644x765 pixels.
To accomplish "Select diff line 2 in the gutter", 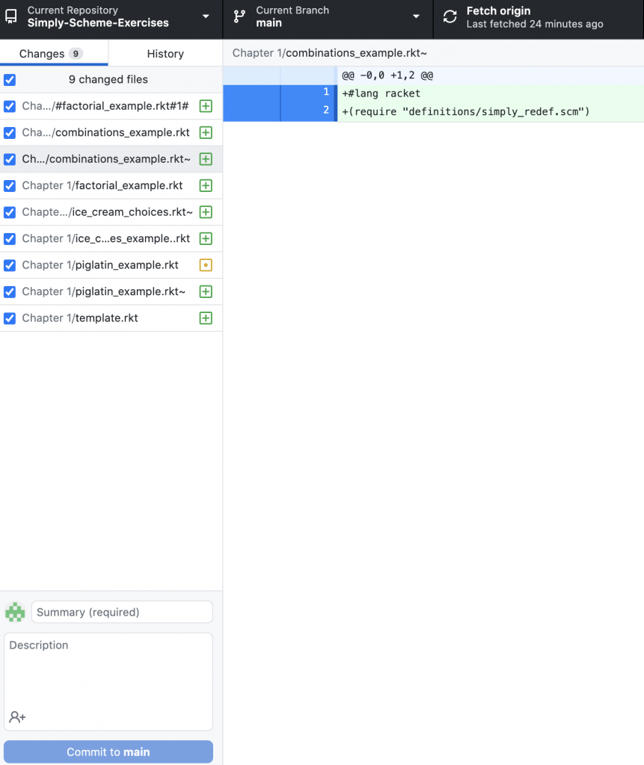I will pyautogui.click(x=307, y=111).
